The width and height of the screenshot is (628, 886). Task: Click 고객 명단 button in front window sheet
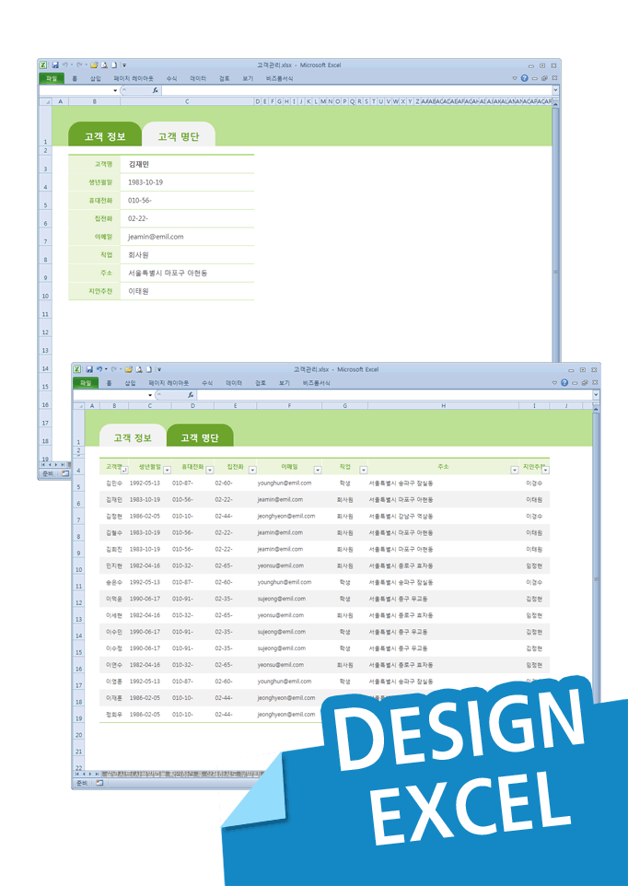pos(199,437)
